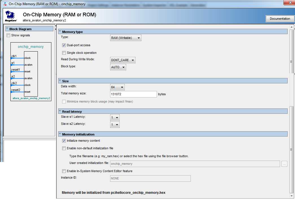This screenshot has width=295, height=200.
Task: Click the onchip_memory block diagram title
Action: [x=31, y=47]
